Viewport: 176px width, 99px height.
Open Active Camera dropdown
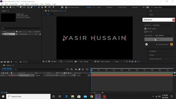coord(106,62)
